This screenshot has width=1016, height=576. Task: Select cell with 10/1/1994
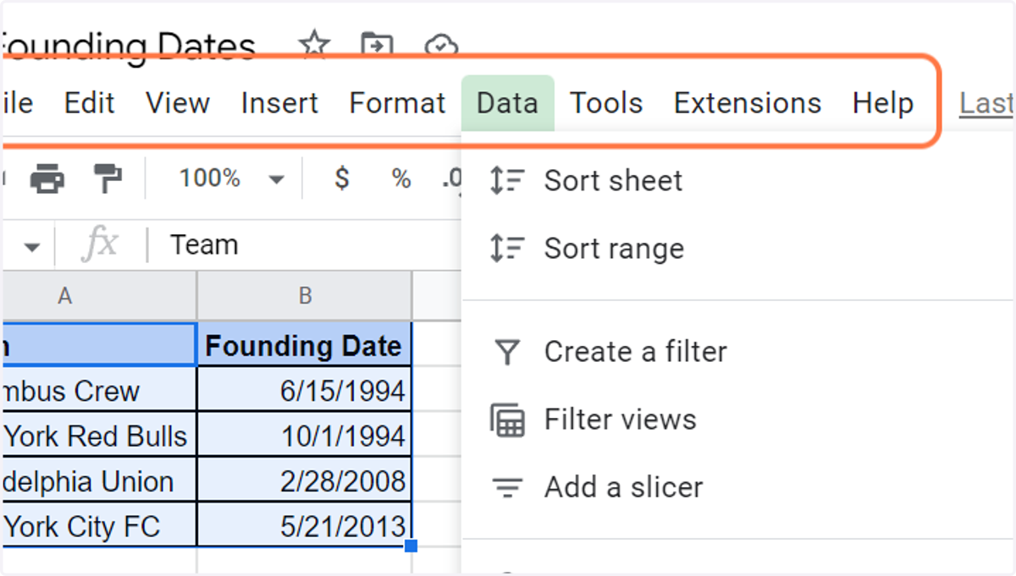pos(305,436)
